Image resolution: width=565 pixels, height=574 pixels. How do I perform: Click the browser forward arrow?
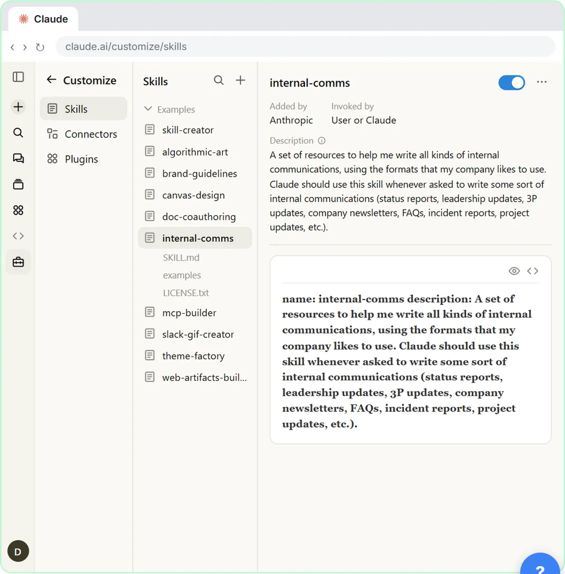point(25,47)
